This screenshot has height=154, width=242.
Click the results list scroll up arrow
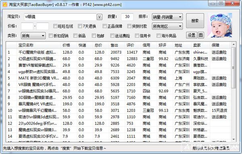click(234, 44)
